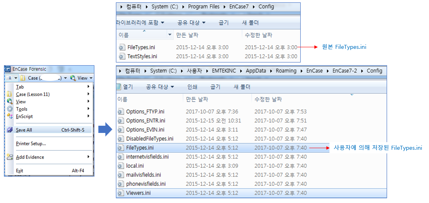Open '공유 대상' dropdown in the lower window
The height and width of the screenshot is (203, 429).
coord(160,87)
